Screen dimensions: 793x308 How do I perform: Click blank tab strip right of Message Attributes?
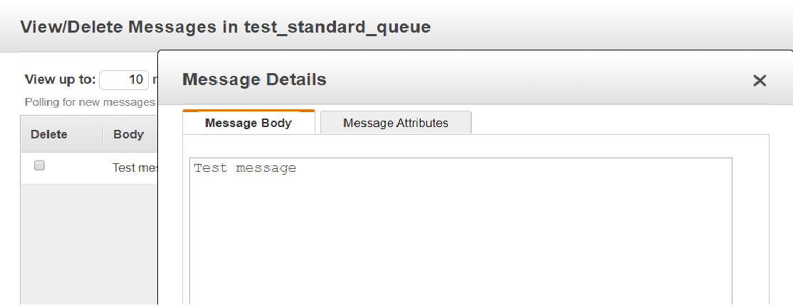click(x=620, y=123)
